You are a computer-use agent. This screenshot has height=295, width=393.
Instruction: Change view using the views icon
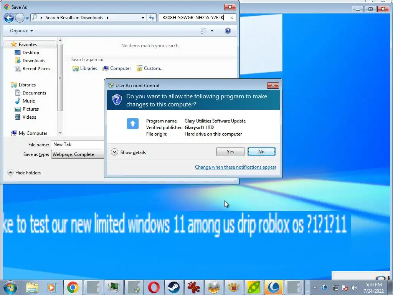[203, 31]
